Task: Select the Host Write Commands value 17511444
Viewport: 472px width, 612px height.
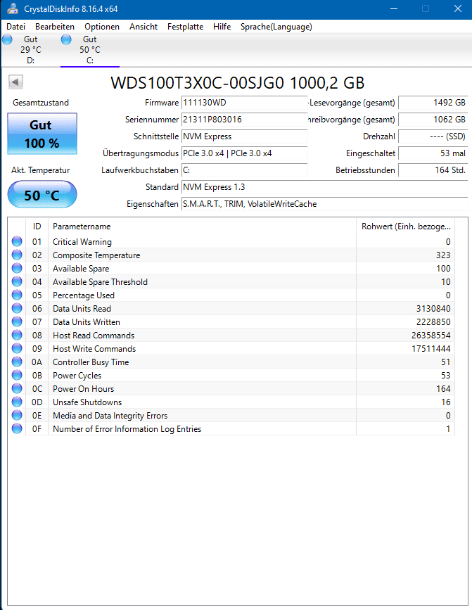Action: point(430,348)
